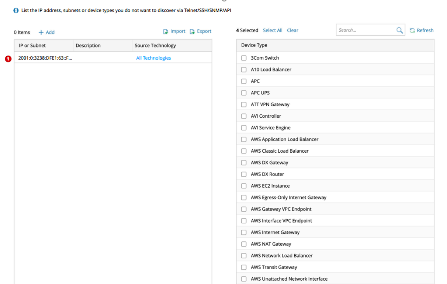This screenshot has height=284, width=447.
Task: Check the A10 Load Balancer checkbox
Action: point(244,70)
